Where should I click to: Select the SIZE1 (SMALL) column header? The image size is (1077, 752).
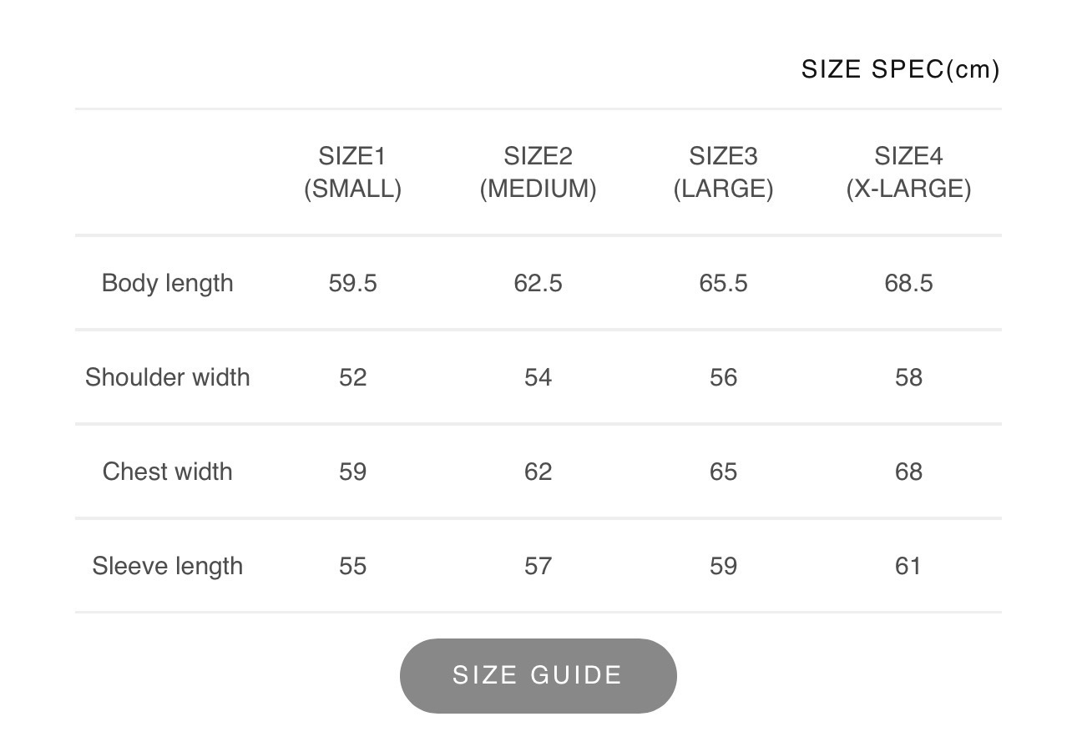coord(352,172)
